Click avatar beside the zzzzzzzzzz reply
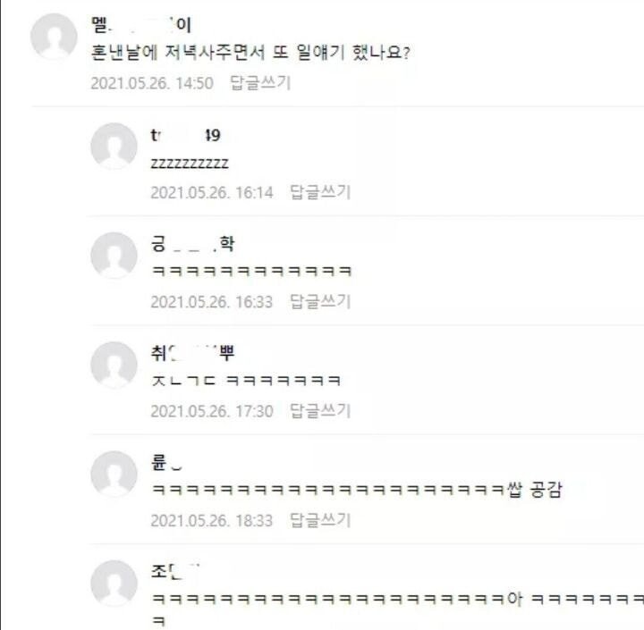 coord(114,147)
